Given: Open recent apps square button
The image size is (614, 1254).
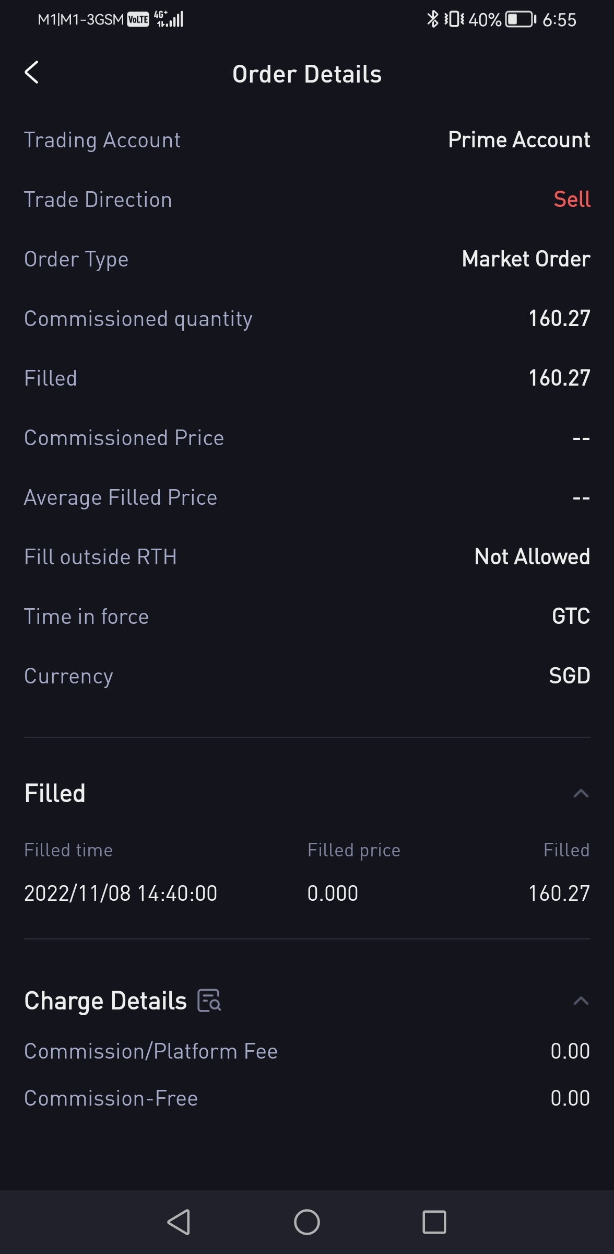Looking at the screenshot, I should (x=434, y=1222).
